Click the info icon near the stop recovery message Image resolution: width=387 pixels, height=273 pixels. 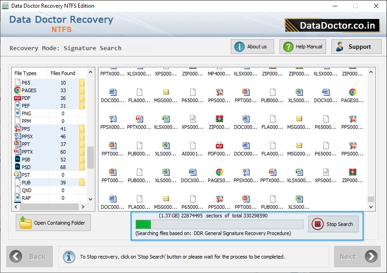(69, 256)
